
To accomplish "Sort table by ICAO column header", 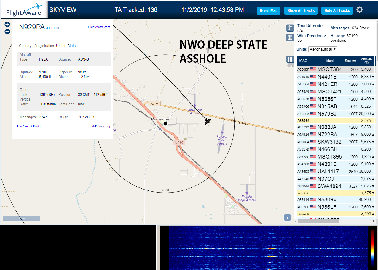I will 303,61.
